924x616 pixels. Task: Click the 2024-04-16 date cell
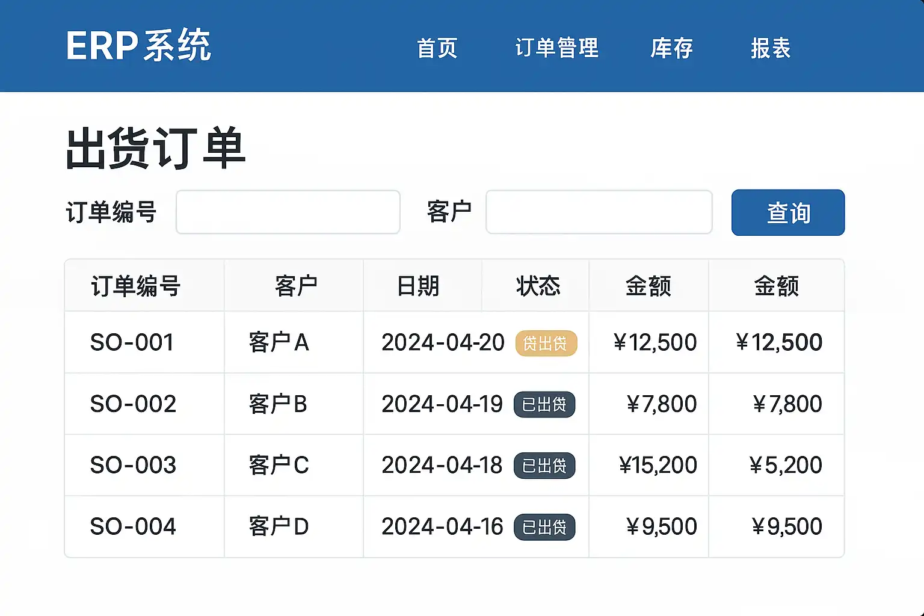point(442,526)
